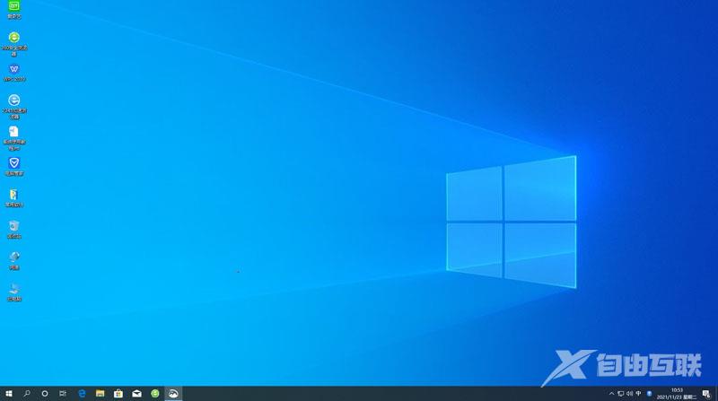
Task: Open the volume control in system tray
Action: click(628, 393)
